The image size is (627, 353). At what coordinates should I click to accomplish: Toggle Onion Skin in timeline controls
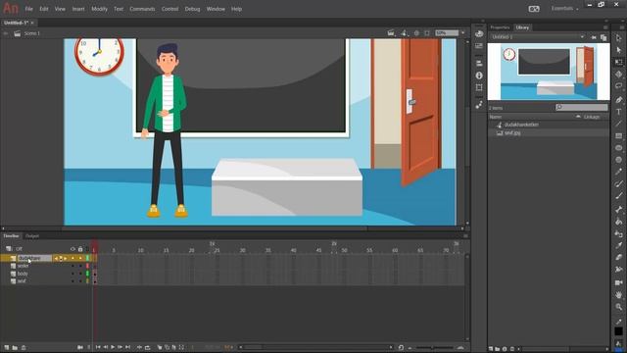[x=160, y=347]
